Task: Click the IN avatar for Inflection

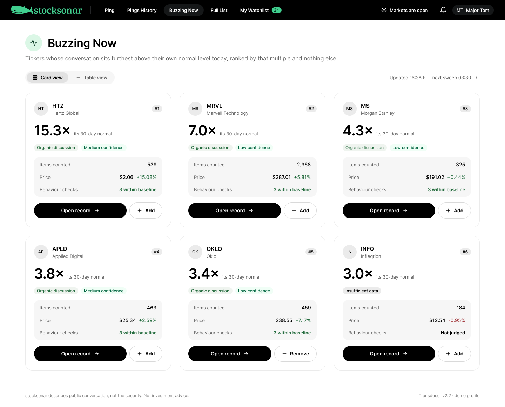Action: 350,252
